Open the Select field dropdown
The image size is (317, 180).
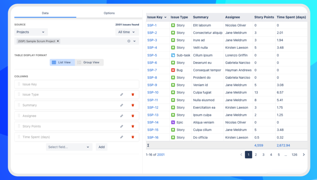[x=69, y=147]
